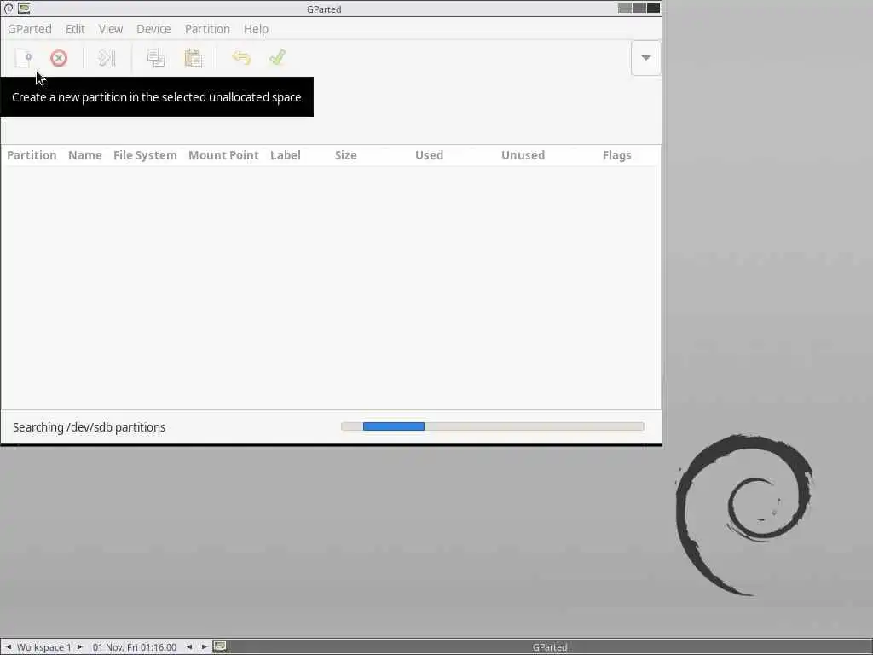Click the right arrow after the taskbar clock
Screen dimensions: 873x655
(204, 646)
